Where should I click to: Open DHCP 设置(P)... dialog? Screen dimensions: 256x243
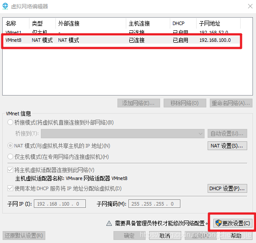point(227,188)
